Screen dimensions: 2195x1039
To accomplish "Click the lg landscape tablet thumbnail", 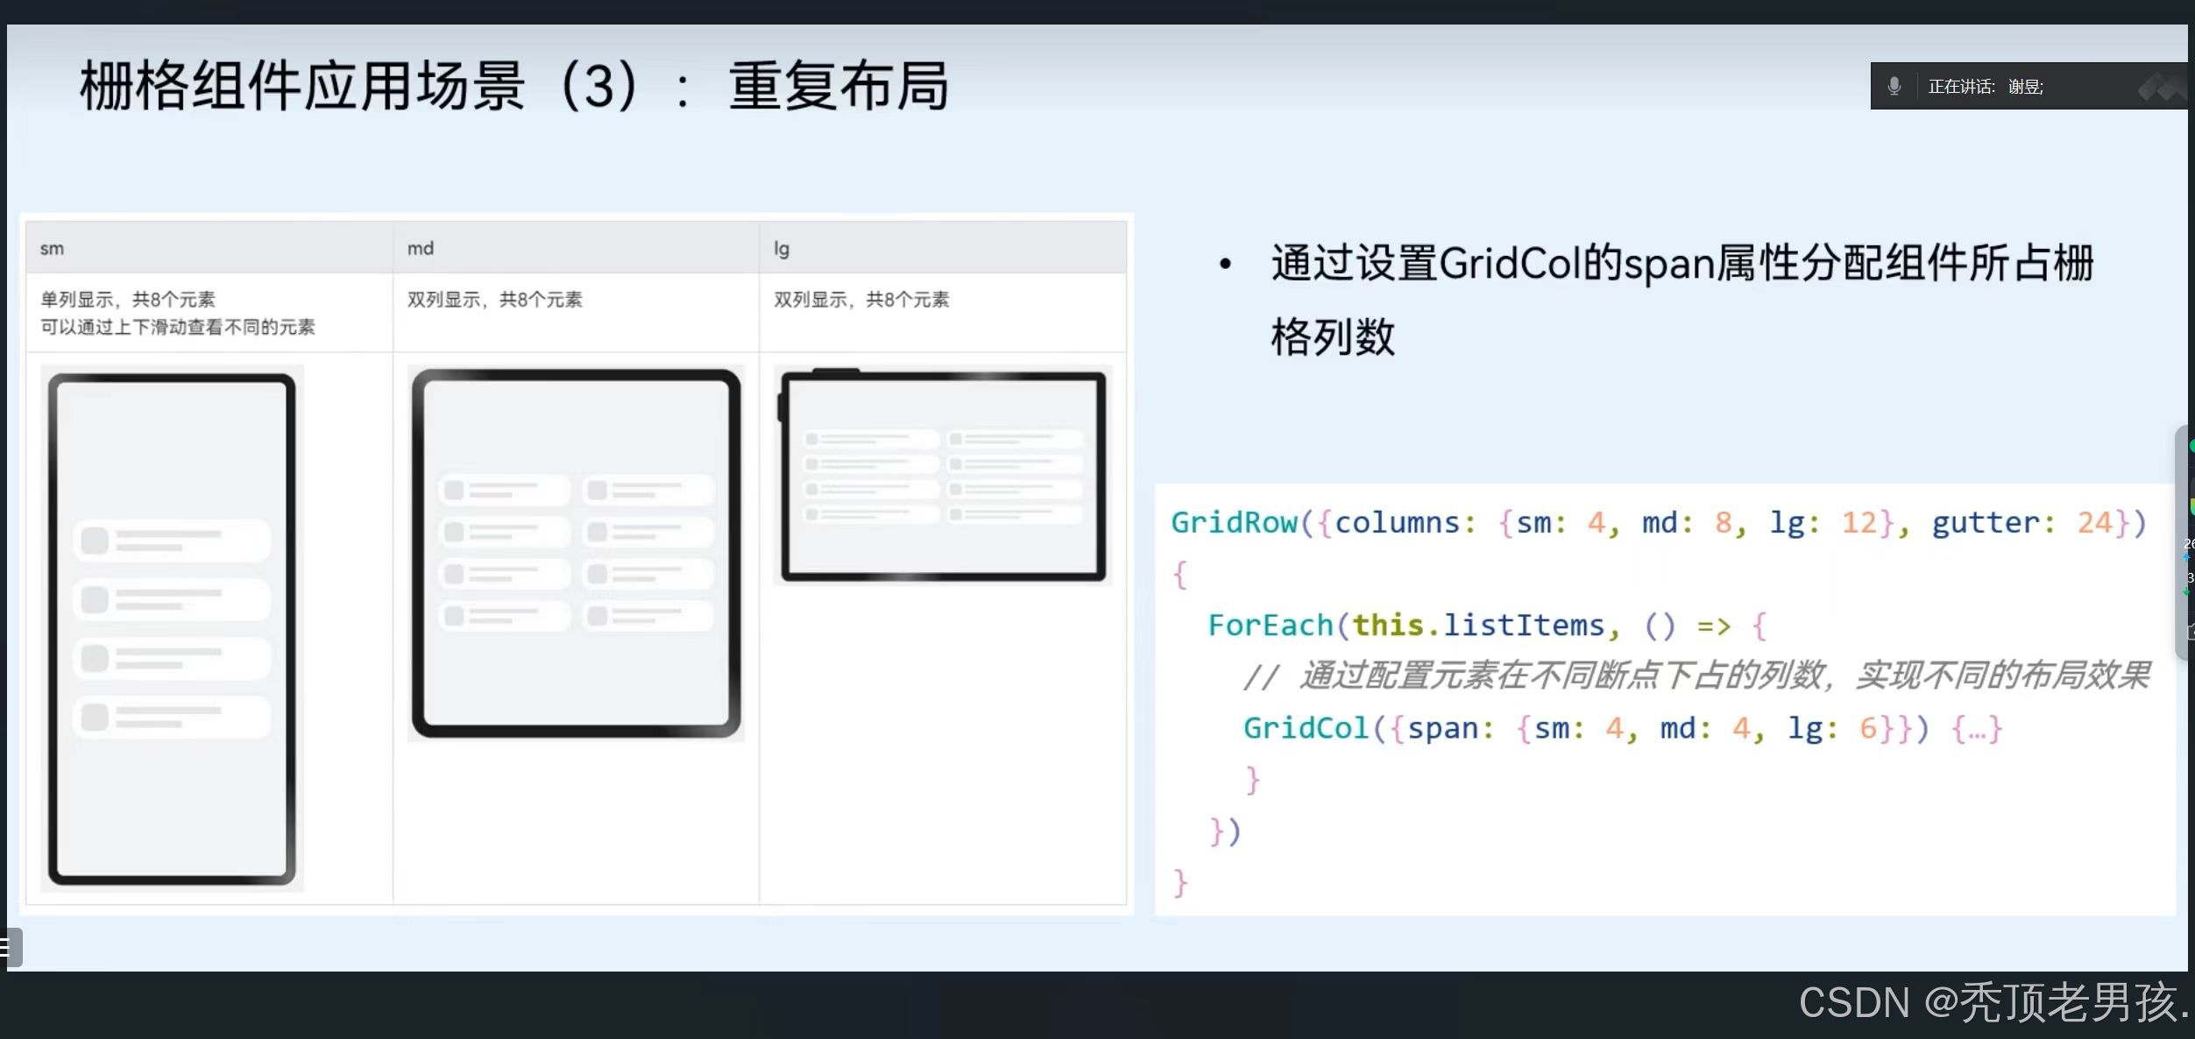I will (x=943, y=476).
